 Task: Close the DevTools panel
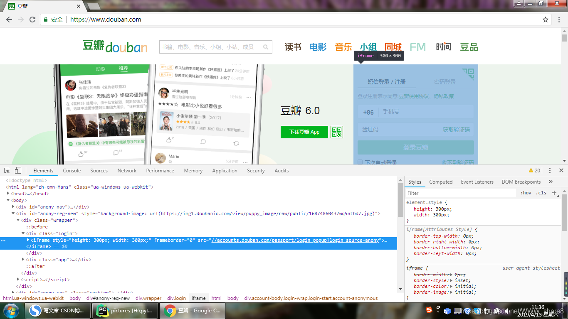(x=561, y=171)
